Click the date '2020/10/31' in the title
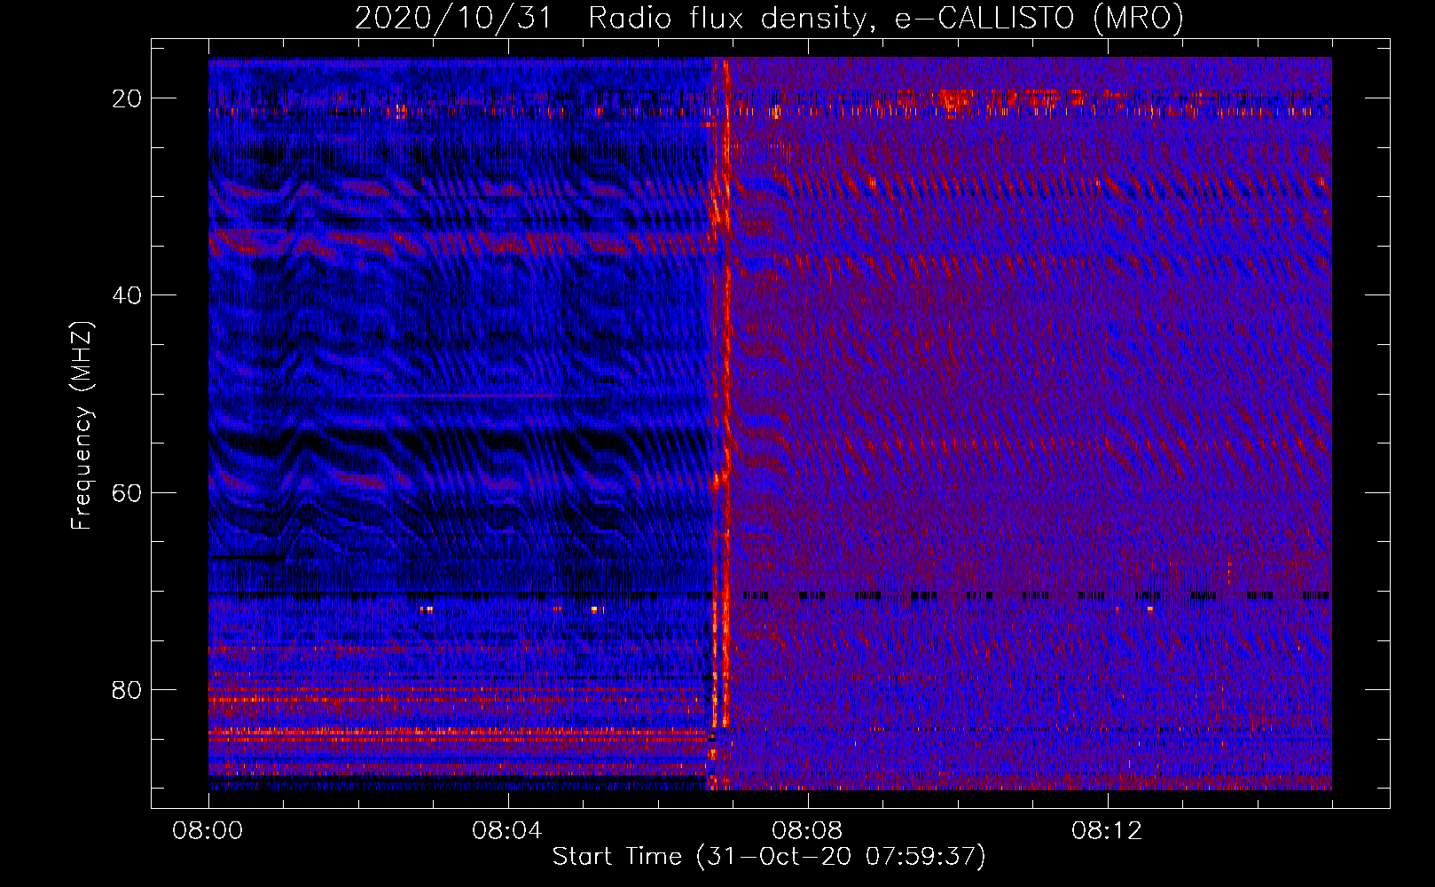1435x887 pixels. pos(452,19)
